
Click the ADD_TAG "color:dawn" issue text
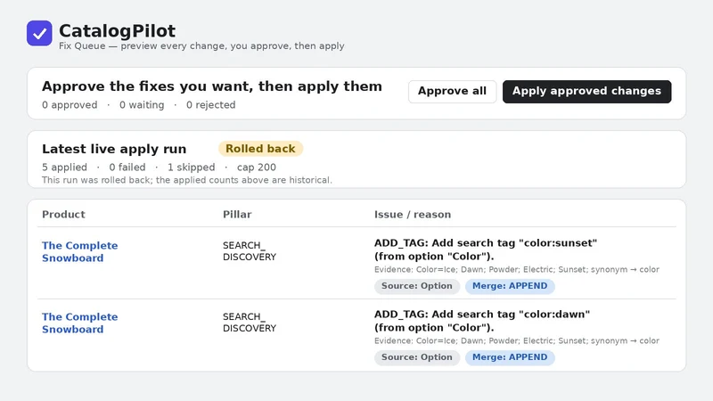[x=482, y=321]
